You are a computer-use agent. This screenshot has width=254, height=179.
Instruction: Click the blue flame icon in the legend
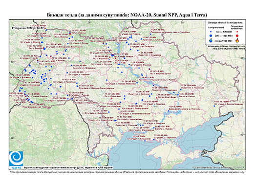click(211, 40)
